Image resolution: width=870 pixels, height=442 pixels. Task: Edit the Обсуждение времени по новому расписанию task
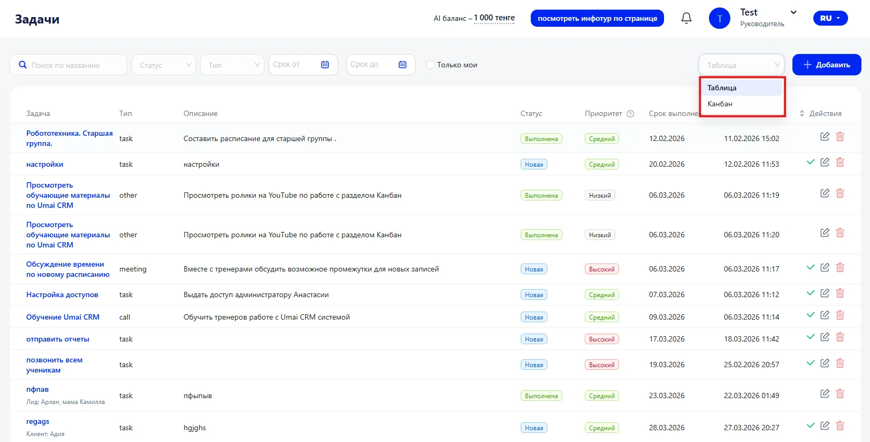[825, 267]
